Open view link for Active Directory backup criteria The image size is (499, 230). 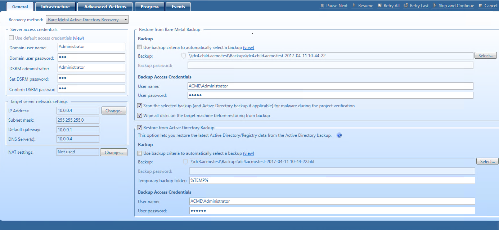coord(248,153)
